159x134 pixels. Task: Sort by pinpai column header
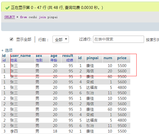(92, 58)
